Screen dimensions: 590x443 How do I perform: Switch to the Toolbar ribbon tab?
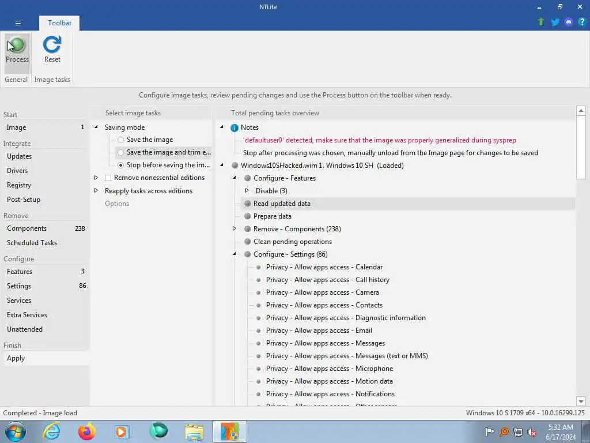pos(59,23)
